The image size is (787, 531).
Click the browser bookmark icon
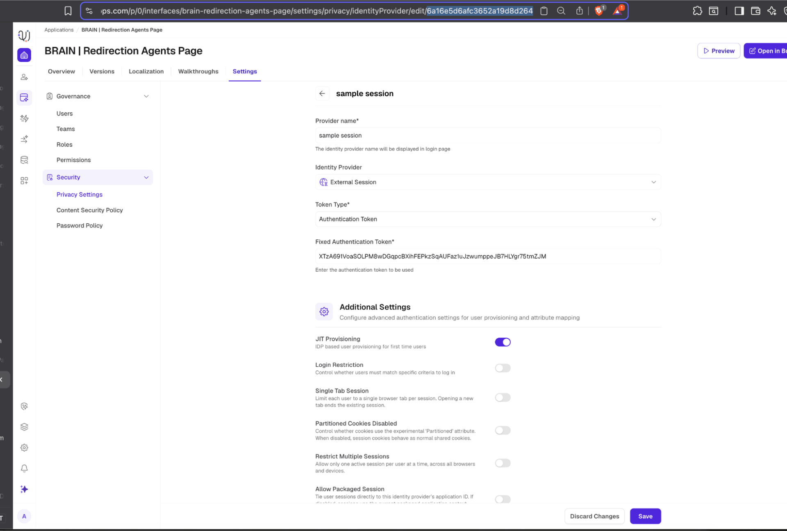[x=68, y=11]
